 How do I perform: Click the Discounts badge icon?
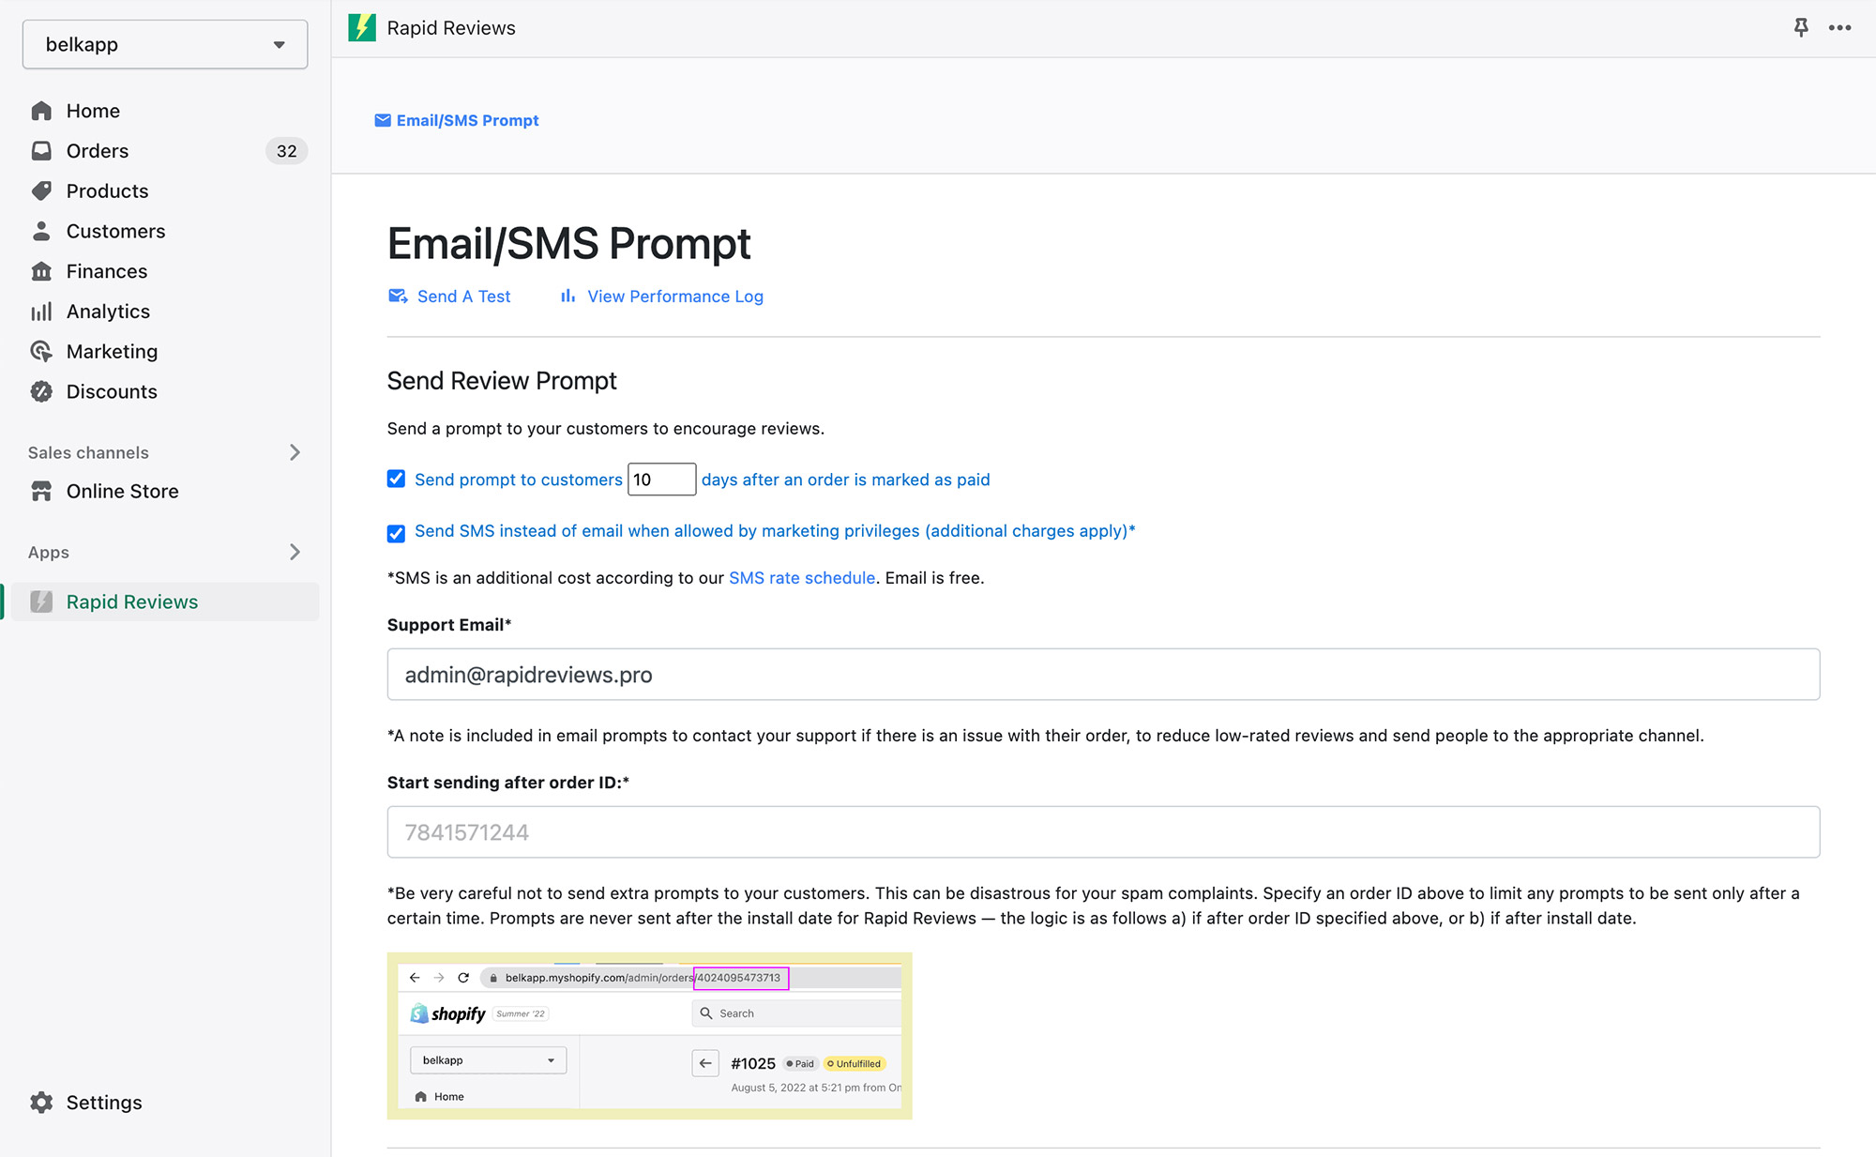[x=41, y=391]
